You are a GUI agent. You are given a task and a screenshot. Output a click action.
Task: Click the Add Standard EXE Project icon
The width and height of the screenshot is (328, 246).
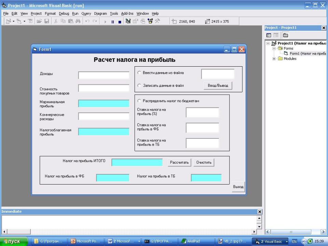8,21
